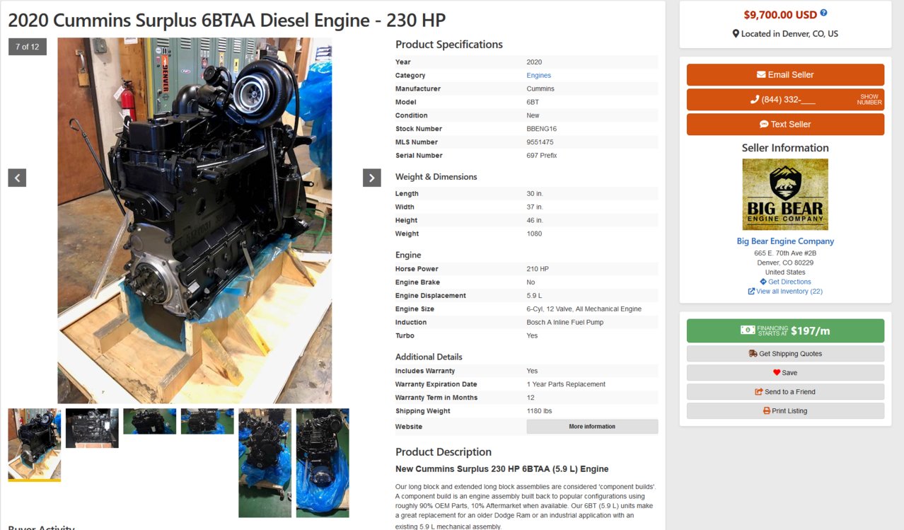The height and width of the screenshot is (530, 904).
Task: Click the main engine photo
Action: [x=195, y=221]
